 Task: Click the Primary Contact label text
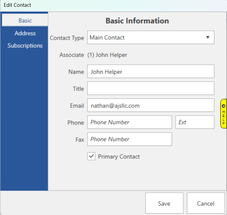pos(119,157)
